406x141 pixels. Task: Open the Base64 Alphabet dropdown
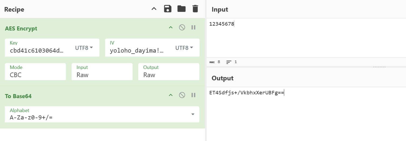tap(193, 114)
